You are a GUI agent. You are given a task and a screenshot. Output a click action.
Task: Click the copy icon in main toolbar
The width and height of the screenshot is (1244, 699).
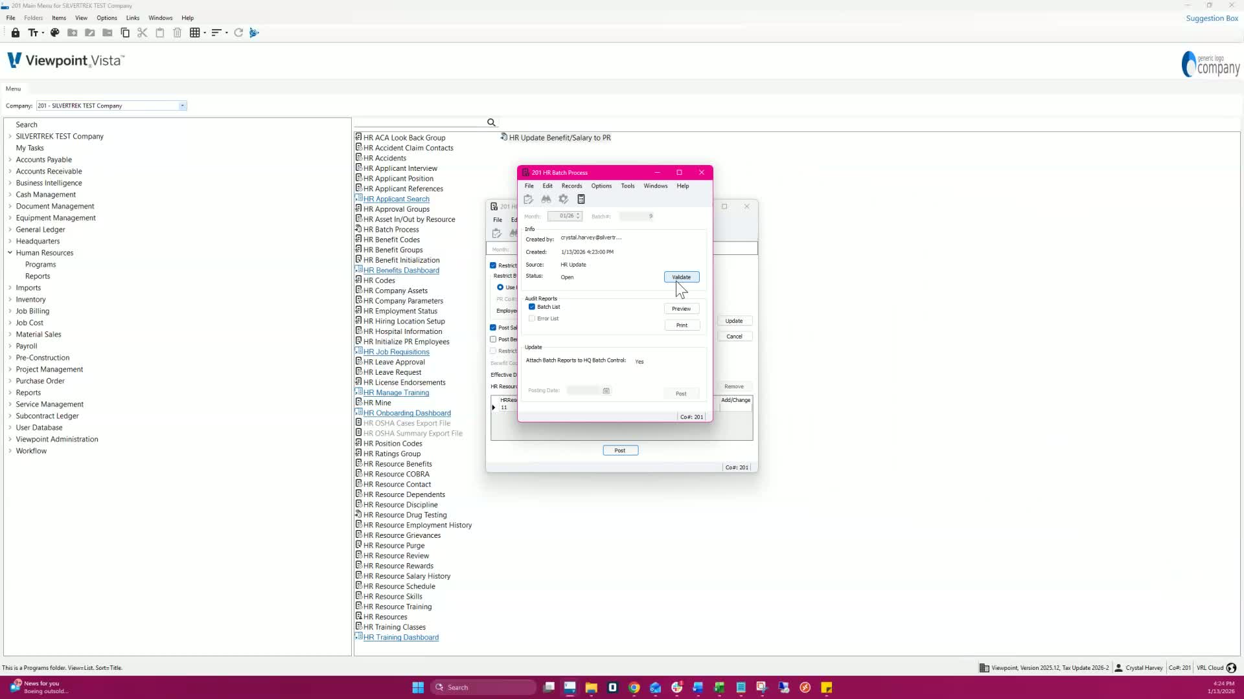coord(125,32)
